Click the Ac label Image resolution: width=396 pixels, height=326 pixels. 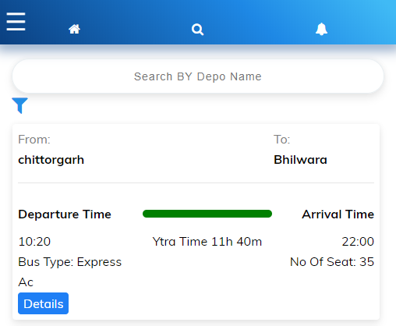(26, 282)
